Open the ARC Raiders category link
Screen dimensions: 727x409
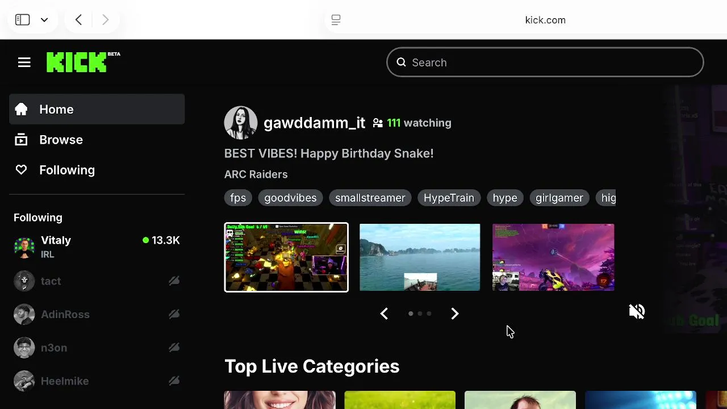(256, 174)
